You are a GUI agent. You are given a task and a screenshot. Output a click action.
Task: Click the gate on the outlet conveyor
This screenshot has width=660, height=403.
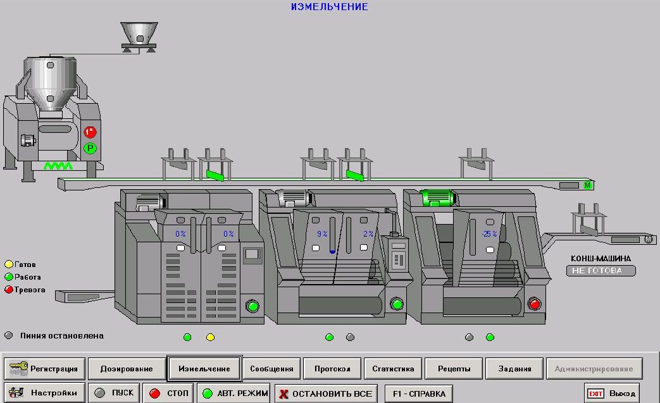(589, 220)
